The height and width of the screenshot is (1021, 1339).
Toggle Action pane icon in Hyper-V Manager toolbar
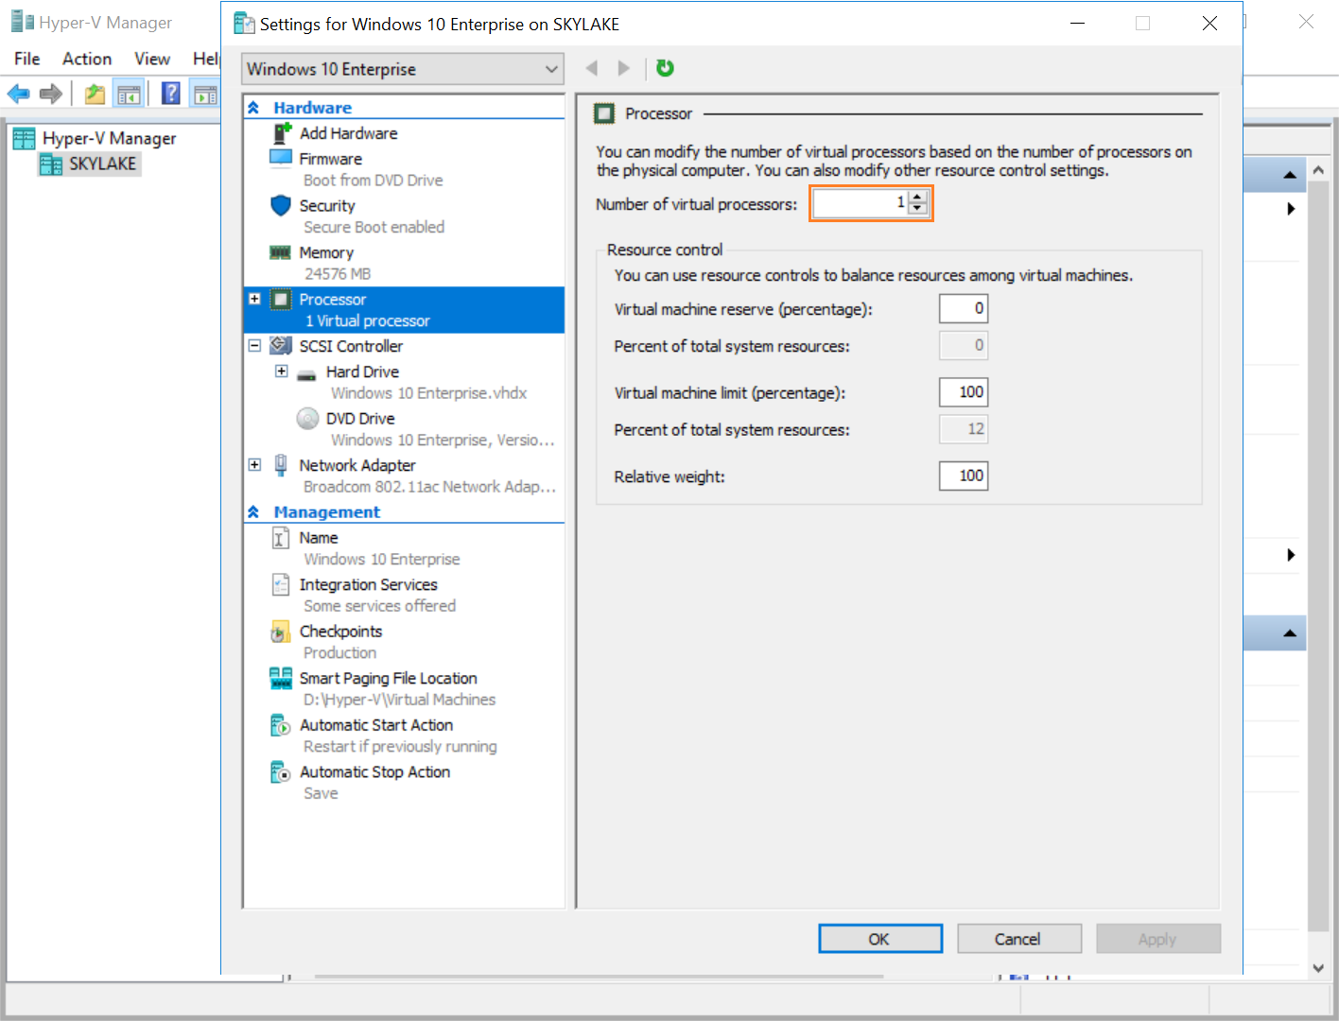click(205, 94)
